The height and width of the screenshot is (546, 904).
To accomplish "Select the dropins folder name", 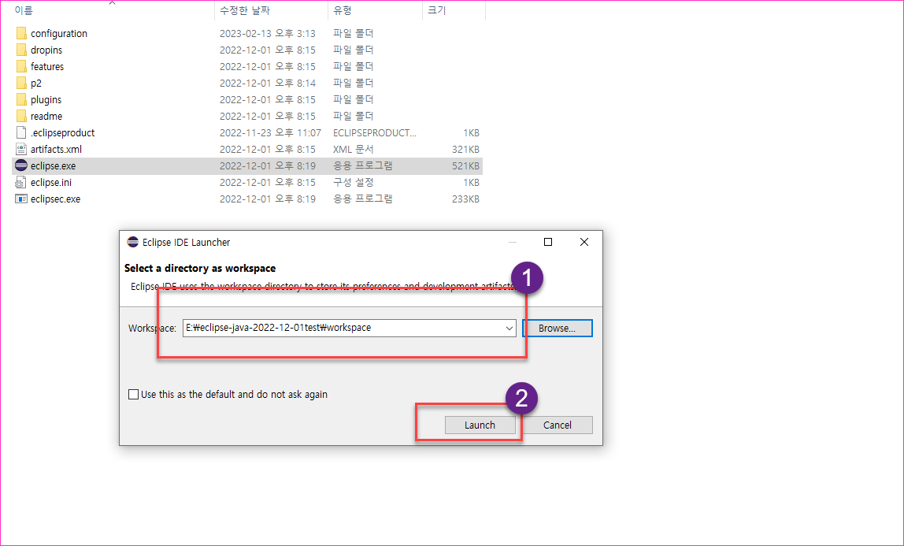I will 46,50.
